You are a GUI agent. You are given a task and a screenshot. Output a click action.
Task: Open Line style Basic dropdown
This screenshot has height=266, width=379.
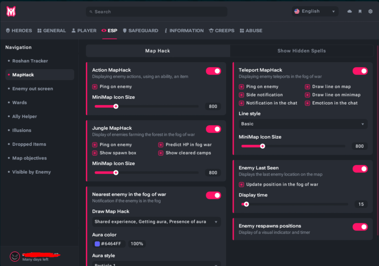click(x=303, y=124)
